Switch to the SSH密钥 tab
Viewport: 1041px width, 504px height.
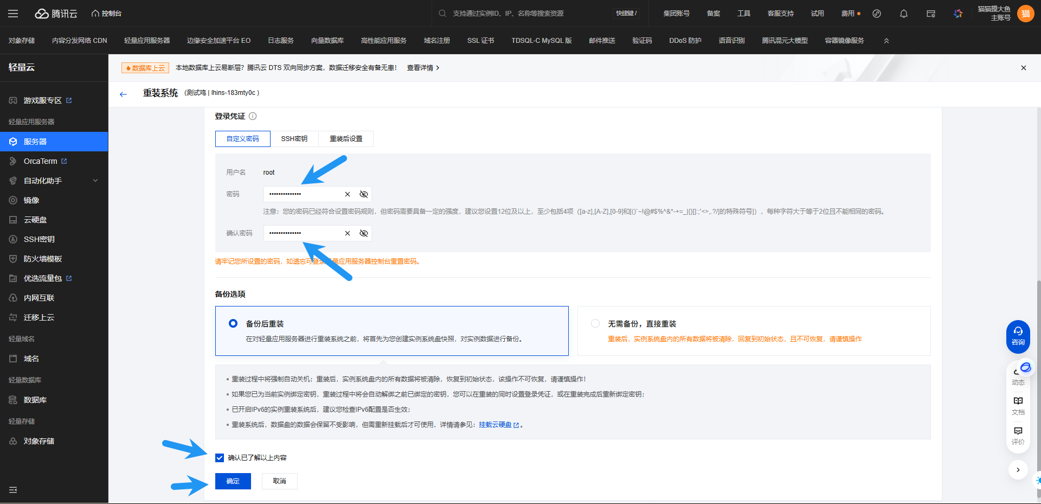pos(294,139)
